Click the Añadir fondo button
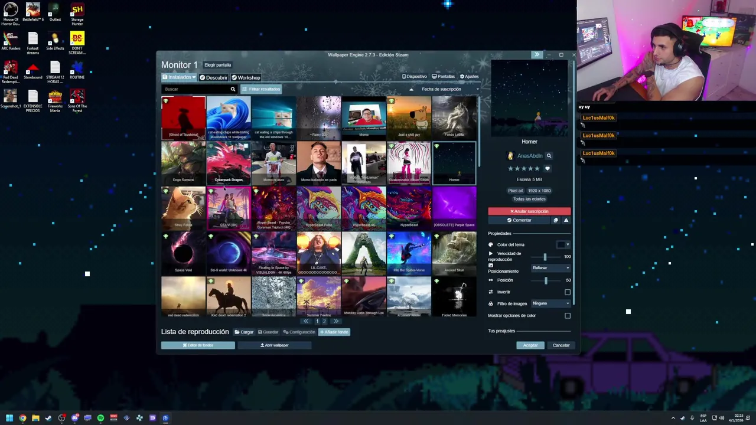 click(334, 332)
